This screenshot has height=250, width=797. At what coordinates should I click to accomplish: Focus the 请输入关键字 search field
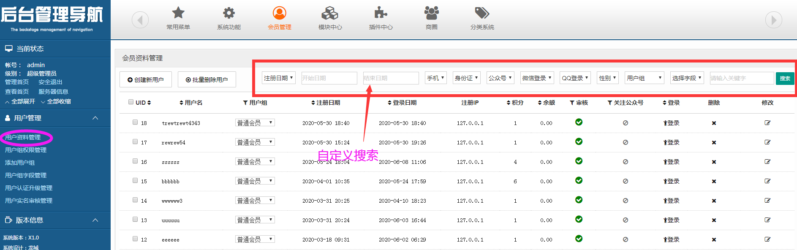pyautogui.click(x=741, y=78)
